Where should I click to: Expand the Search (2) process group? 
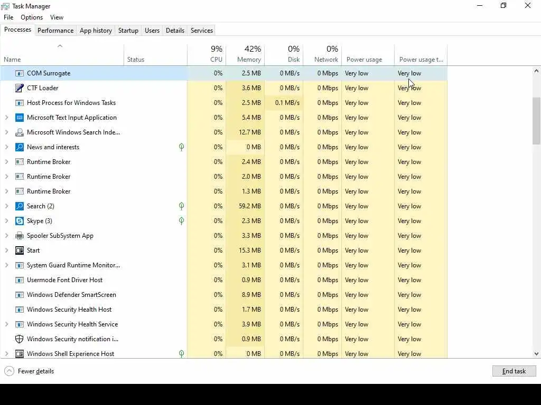click(x=6, y=206)
